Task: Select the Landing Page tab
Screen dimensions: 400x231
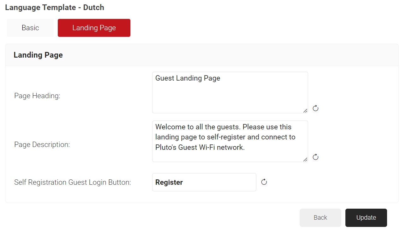Action: pyautogui.click(x=94, y=28)
